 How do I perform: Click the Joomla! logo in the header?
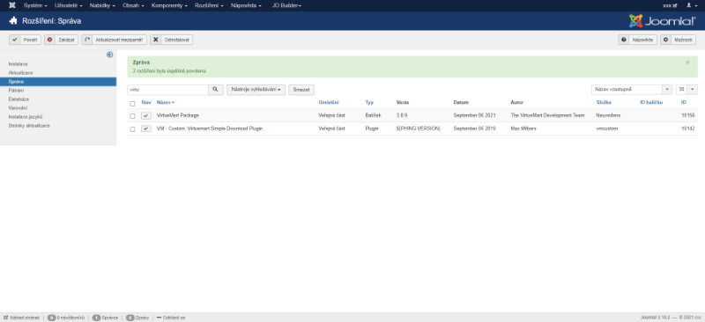[x=662, y=21]
